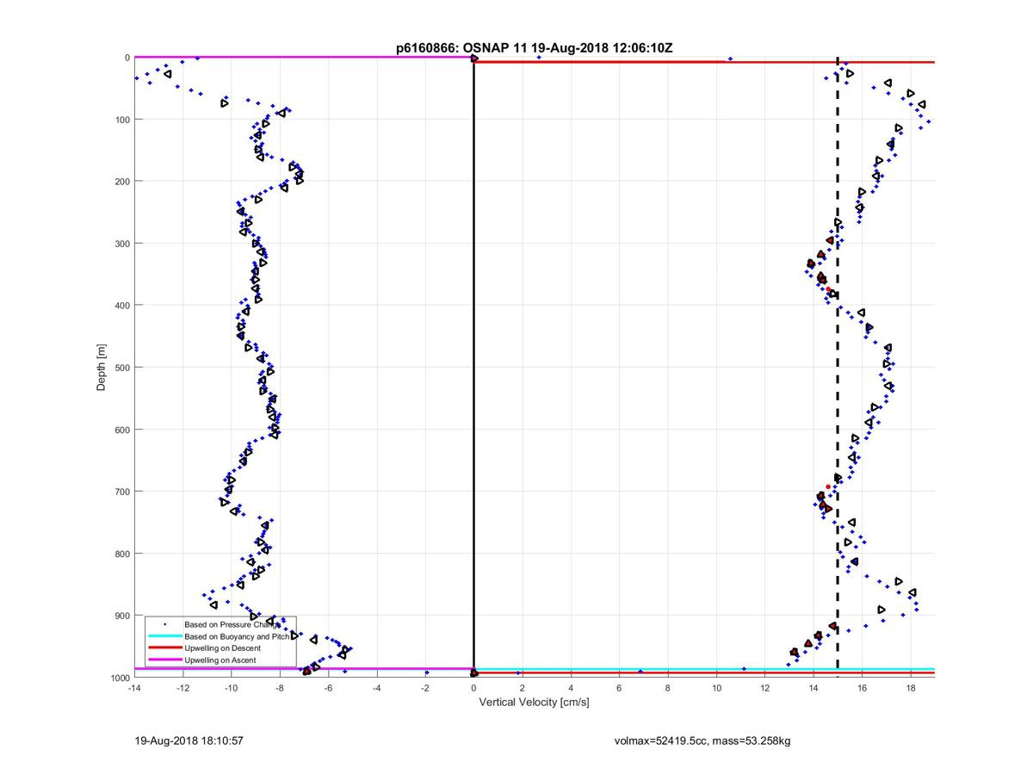Click y-axis tick label "500"

[x=121, y=368]
